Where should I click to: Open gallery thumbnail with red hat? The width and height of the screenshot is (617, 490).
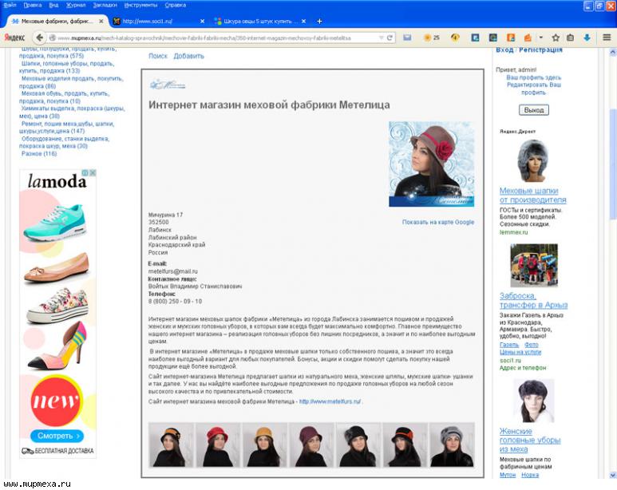click(x=218, y=445)
